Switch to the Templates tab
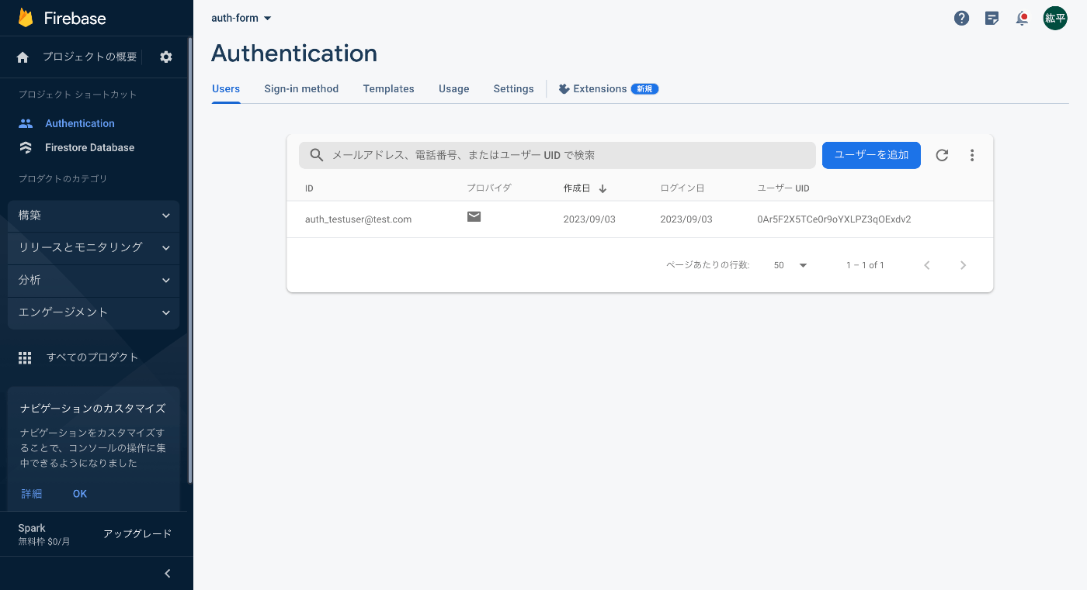 coord(388,89)
